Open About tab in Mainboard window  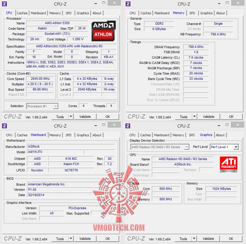click(97, 135)
